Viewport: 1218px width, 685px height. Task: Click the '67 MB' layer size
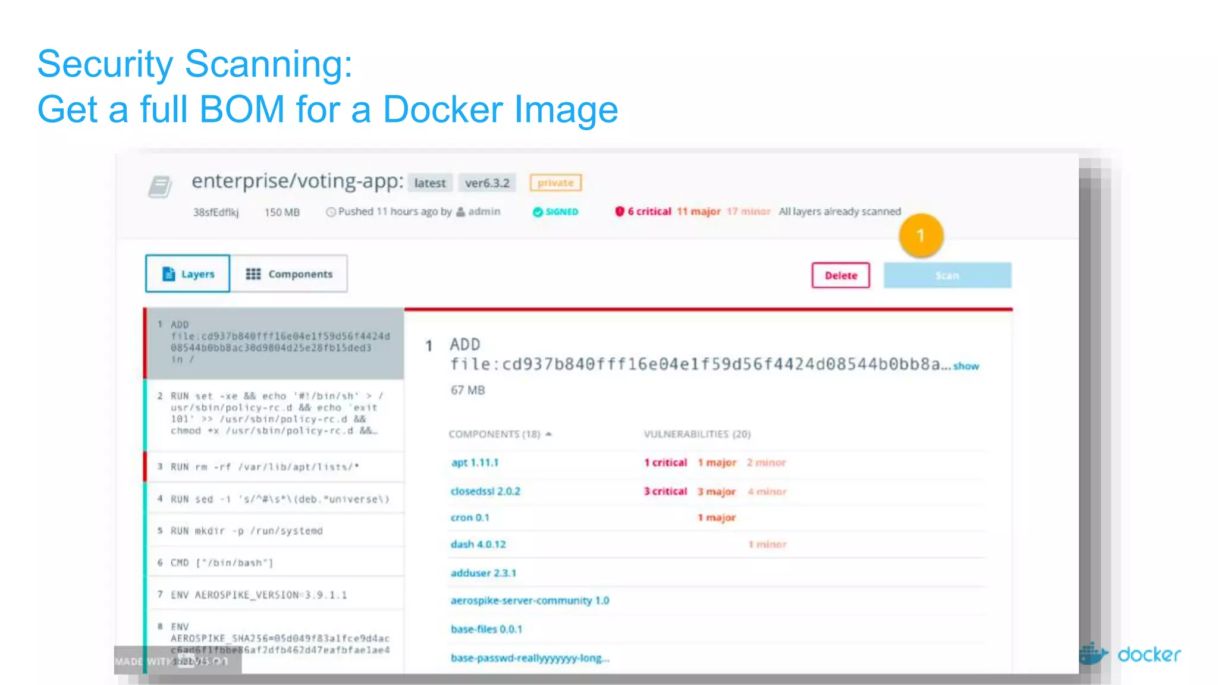point(467,391)
